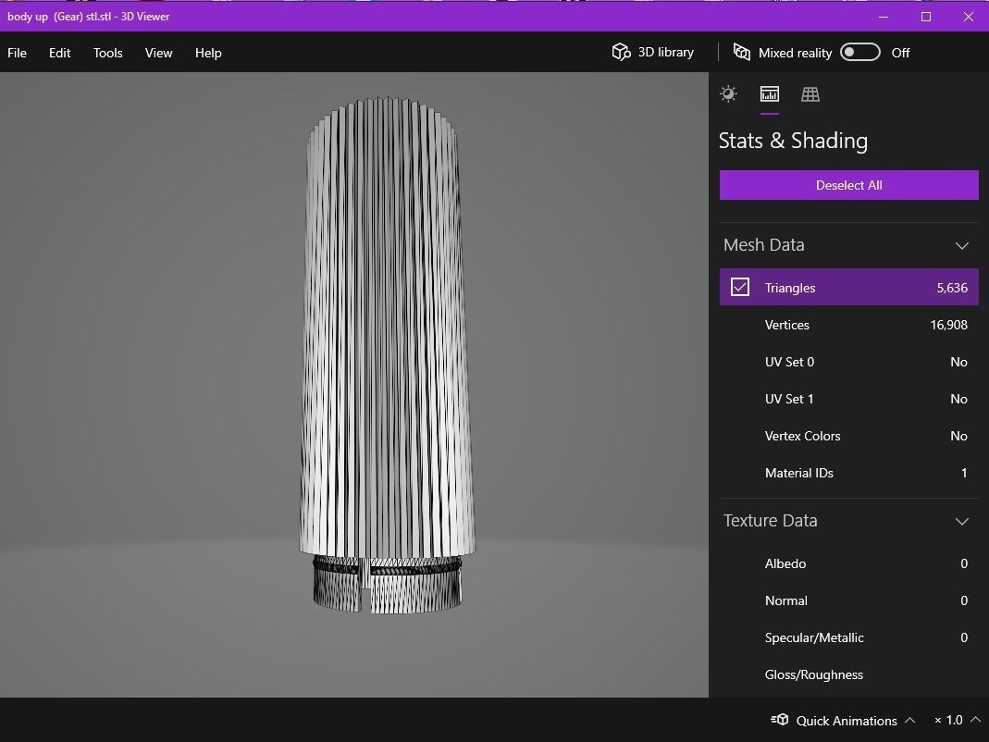Click the 3D gear model in viewport

point(387,353)
